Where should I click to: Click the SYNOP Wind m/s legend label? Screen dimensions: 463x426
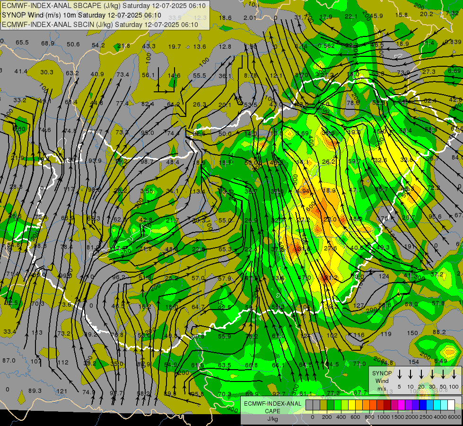[382, 381]
